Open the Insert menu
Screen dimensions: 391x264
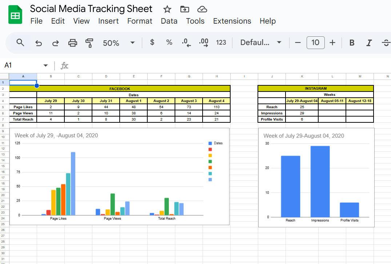(x=108, y=21)
